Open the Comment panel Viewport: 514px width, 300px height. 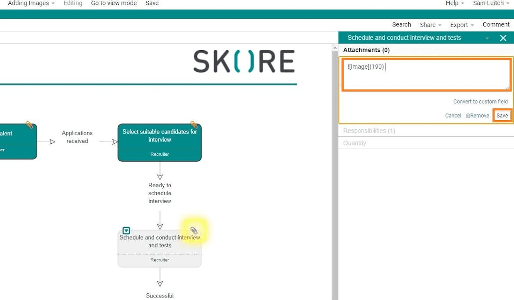[x=496, y=24]
